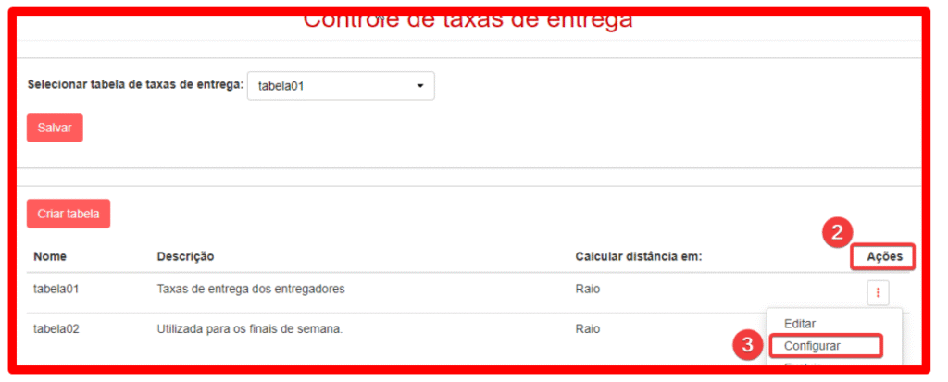Click the Raio value in tabela02 row
This screenshot has width=948, height=382.
pyautogui.click(x=587, y=328)
